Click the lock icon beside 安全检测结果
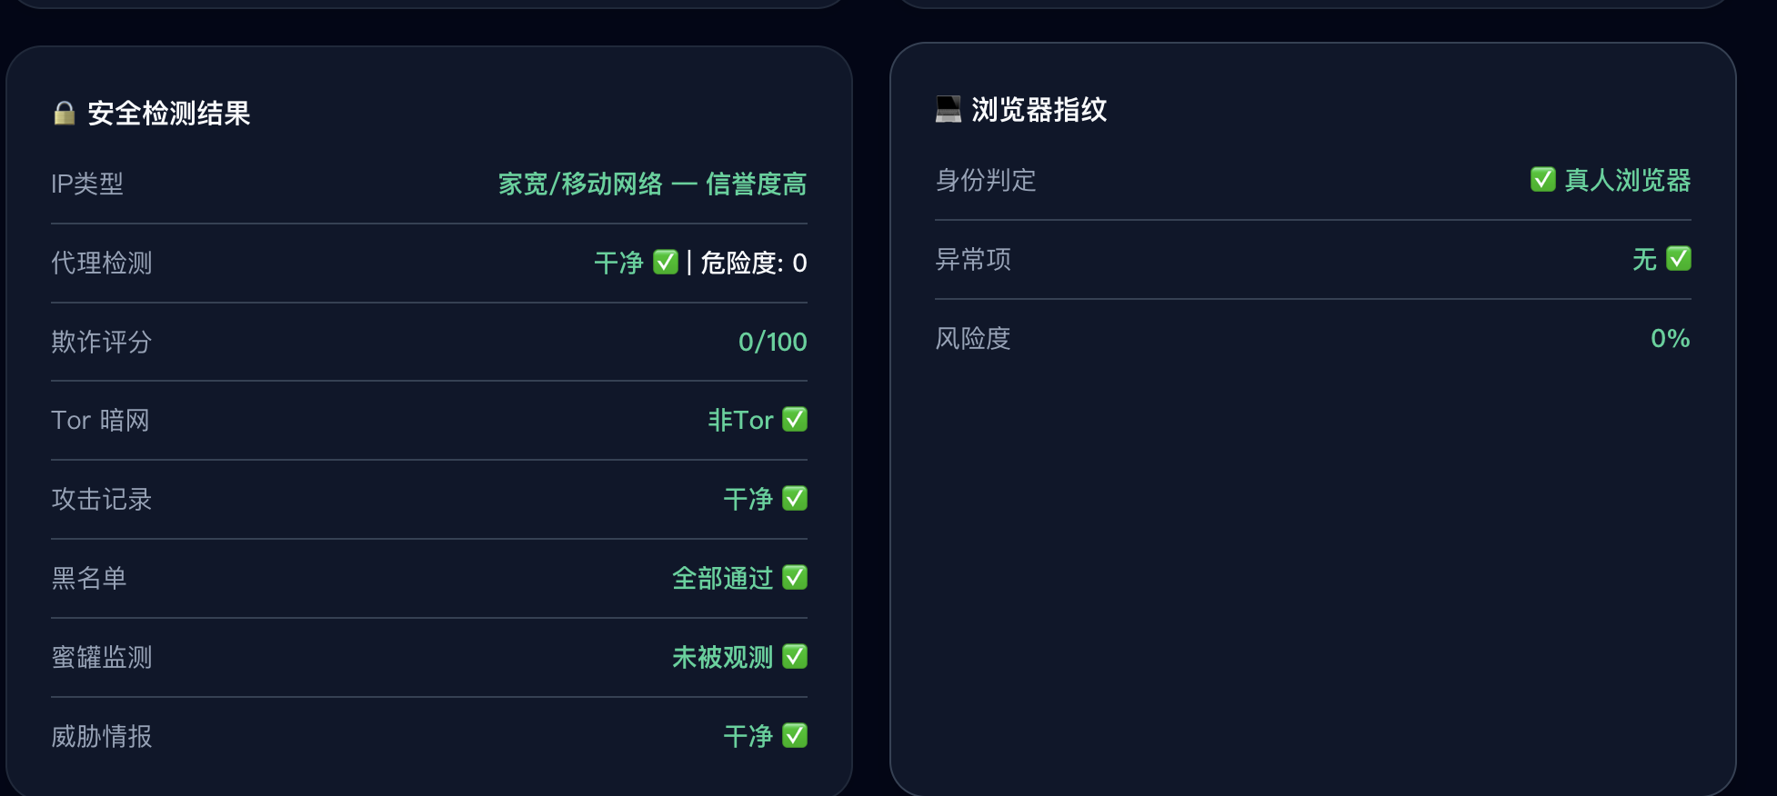Viewport: 1777px width, 796px height. coord(65,113)
